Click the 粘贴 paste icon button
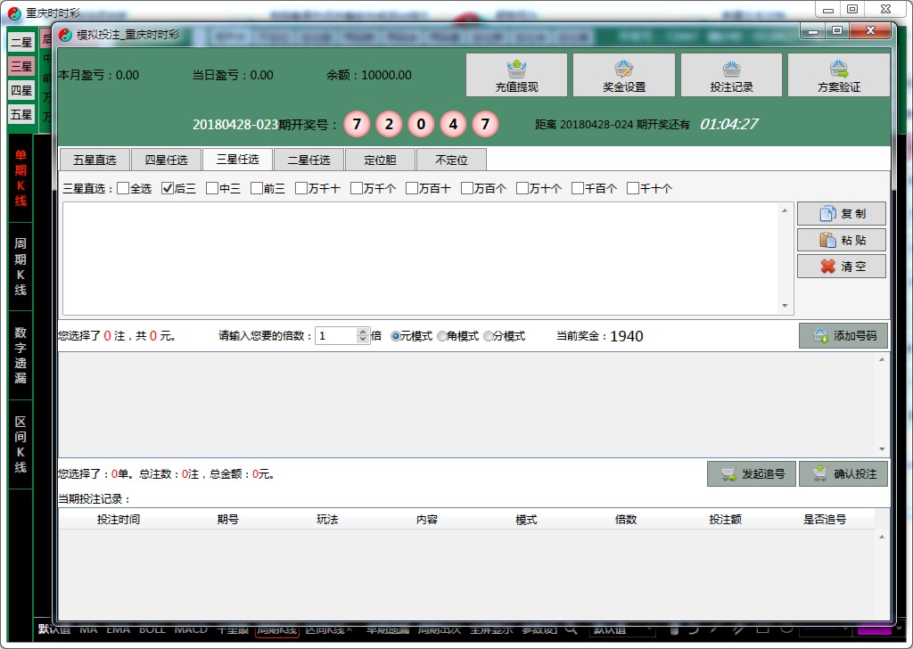913x649 pixels. (841, 240)
